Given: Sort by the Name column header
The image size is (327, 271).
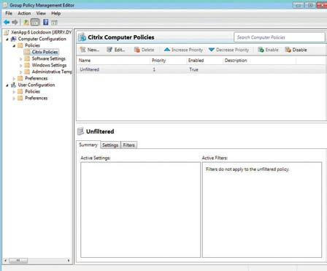Looking at the screenshot, I should pos(85,61).
